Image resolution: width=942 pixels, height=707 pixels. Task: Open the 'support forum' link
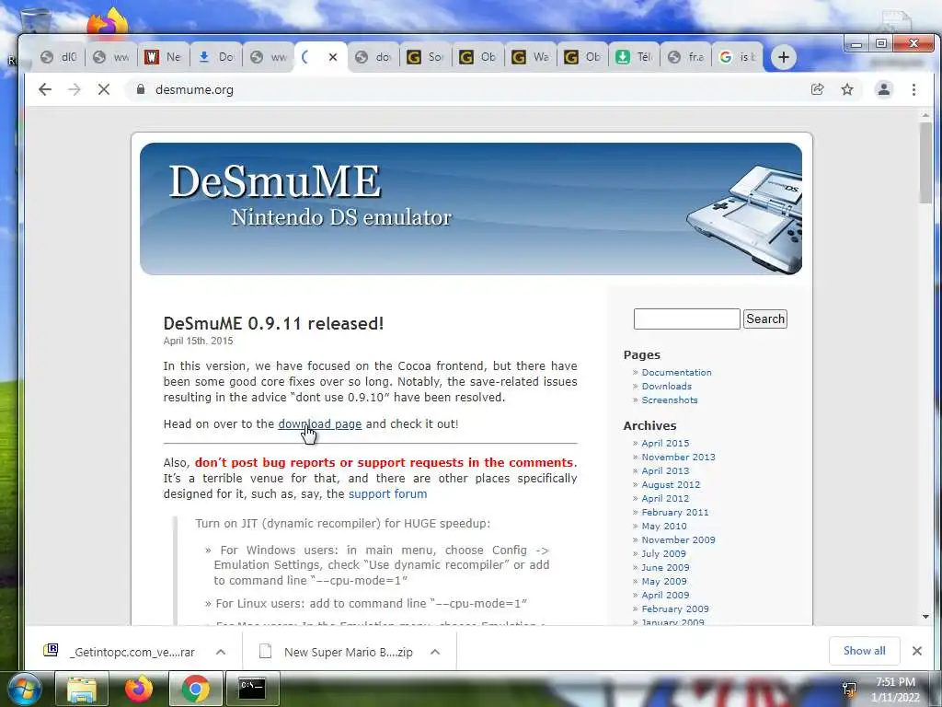coord(387,494)
